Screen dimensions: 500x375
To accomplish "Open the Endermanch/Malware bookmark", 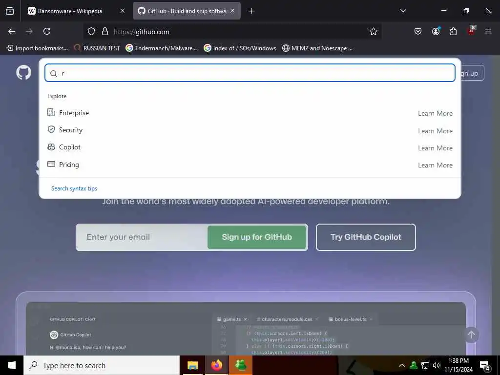I will point(161,48).
